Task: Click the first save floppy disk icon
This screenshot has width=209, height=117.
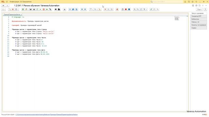Action: coord(31,9)
